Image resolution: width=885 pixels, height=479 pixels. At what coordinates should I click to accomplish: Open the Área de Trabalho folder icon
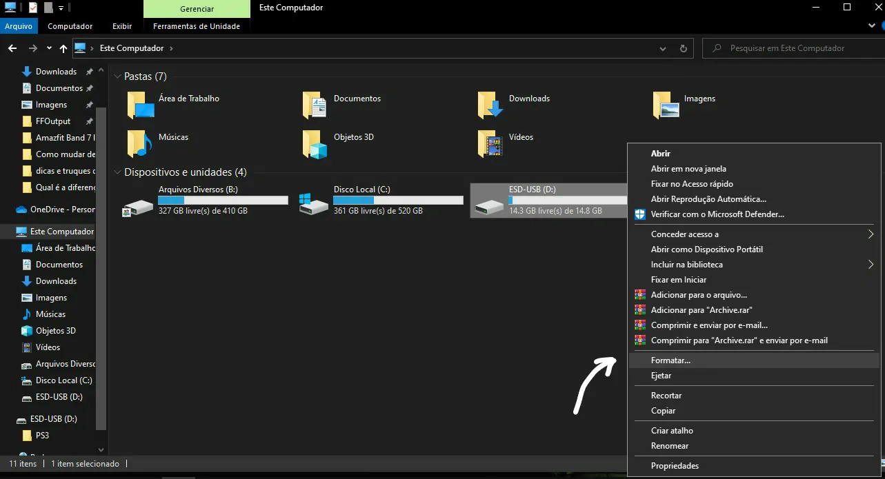pyautogui.click(x=141, y=105)
